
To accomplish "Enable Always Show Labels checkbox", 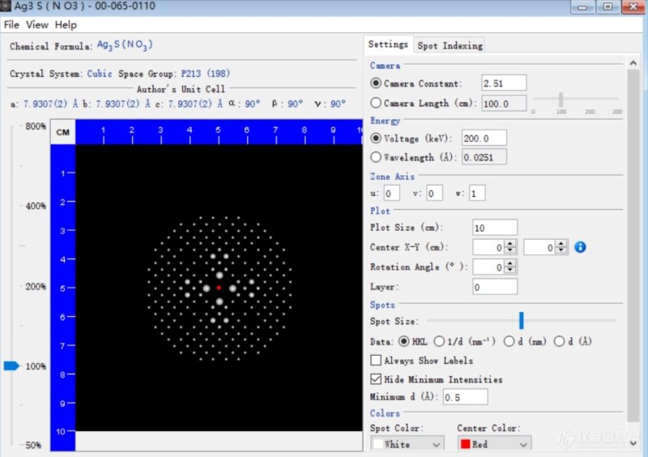I will coord(376,360).
